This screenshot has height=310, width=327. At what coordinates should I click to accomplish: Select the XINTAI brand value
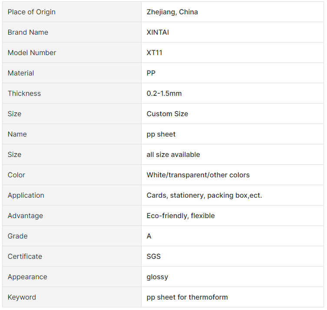(x=158, y=33)
